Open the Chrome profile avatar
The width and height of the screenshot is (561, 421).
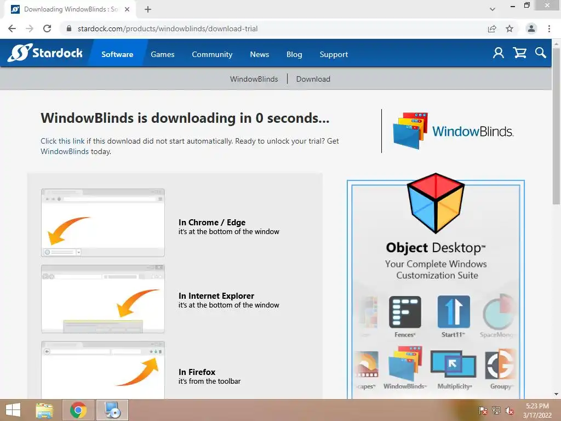531,29
